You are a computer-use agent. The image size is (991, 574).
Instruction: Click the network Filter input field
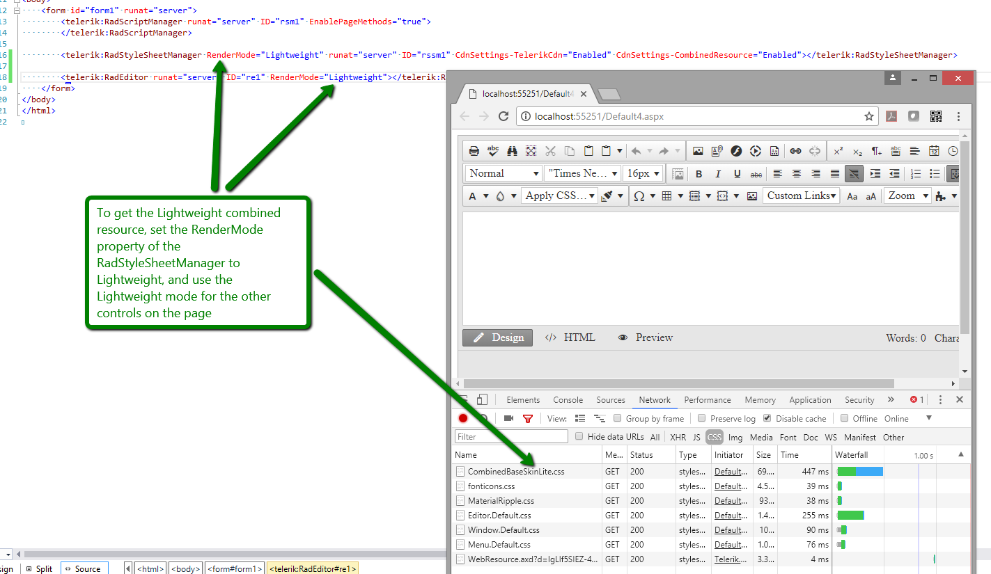pos(511,436)
